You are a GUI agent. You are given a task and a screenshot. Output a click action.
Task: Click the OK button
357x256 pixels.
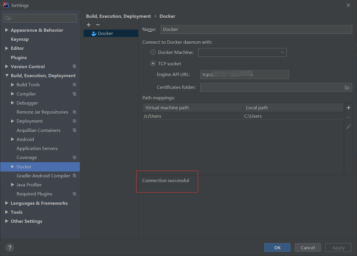[x=277, y=247]
